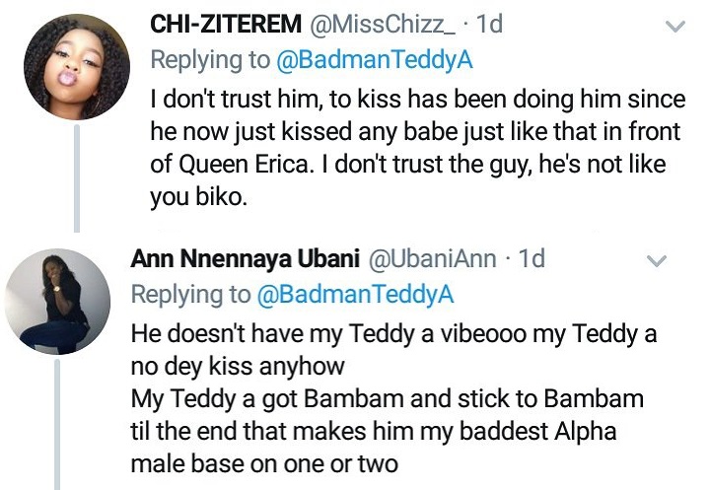This screenshot has height=490, width=710.
Task: Click the Ann Nnennaya Ubani display name
Action: click(x=246, y=259)
